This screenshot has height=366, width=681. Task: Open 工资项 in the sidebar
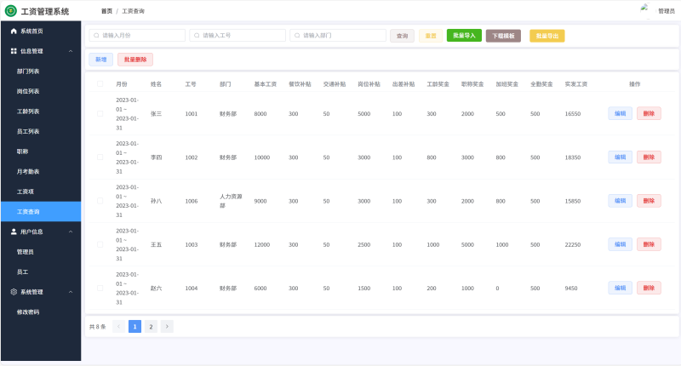[x=41, y=192]
